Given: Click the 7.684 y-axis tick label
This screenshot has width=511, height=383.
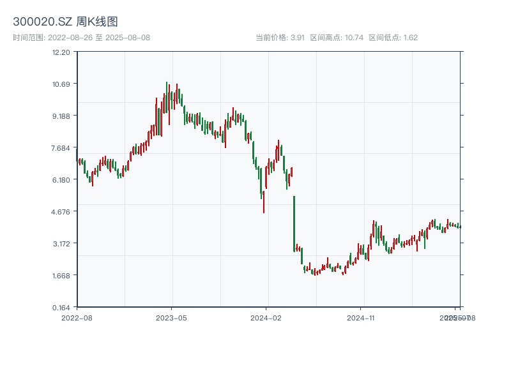Looking at the screenshot, I should tap(61, 148).
